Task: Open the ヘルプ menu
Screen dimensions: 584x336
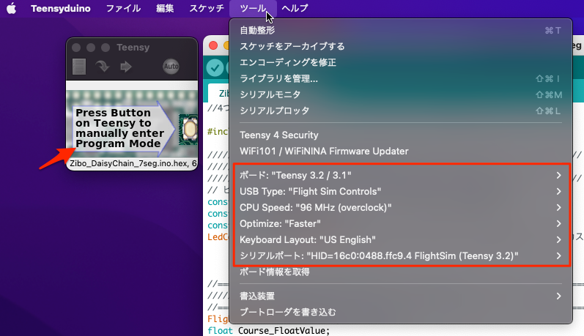Action: tap(295, 8)
